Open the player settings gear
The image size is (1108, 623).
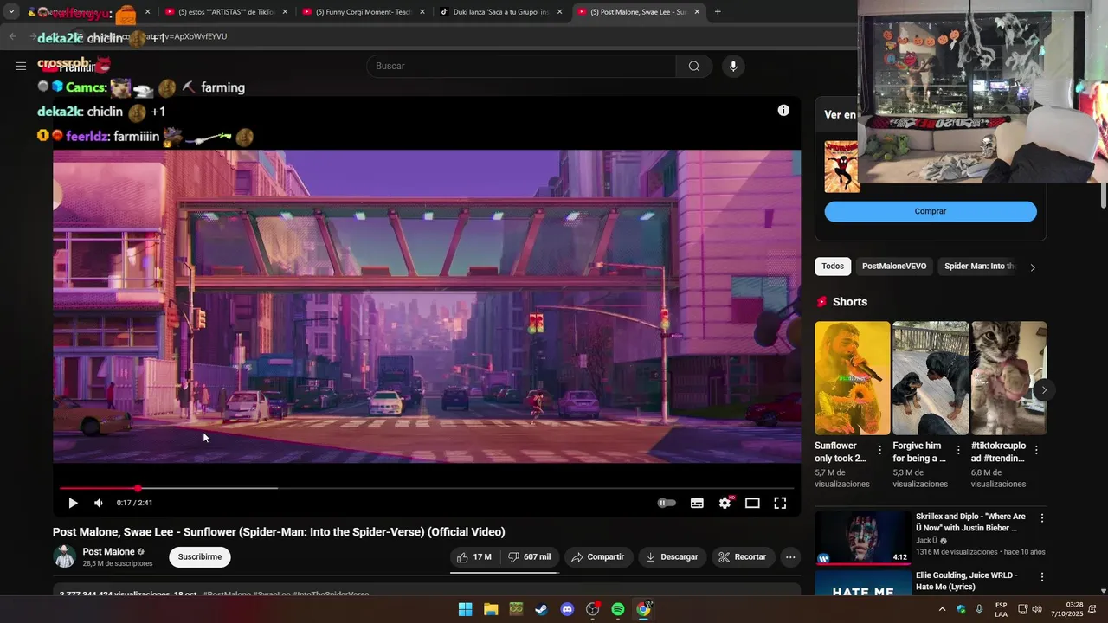725,503
